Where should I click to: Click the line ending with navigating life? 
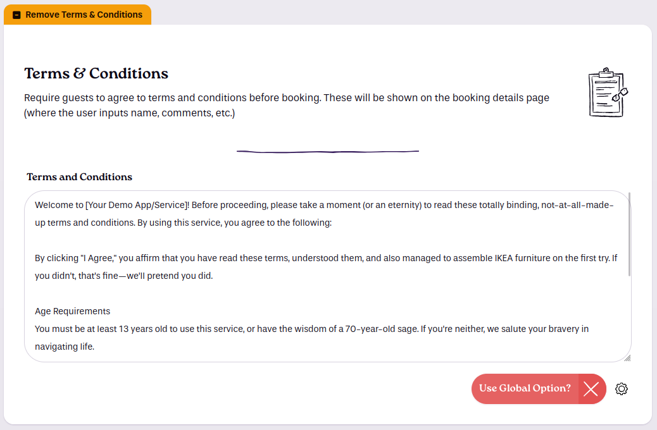(65, 347)
